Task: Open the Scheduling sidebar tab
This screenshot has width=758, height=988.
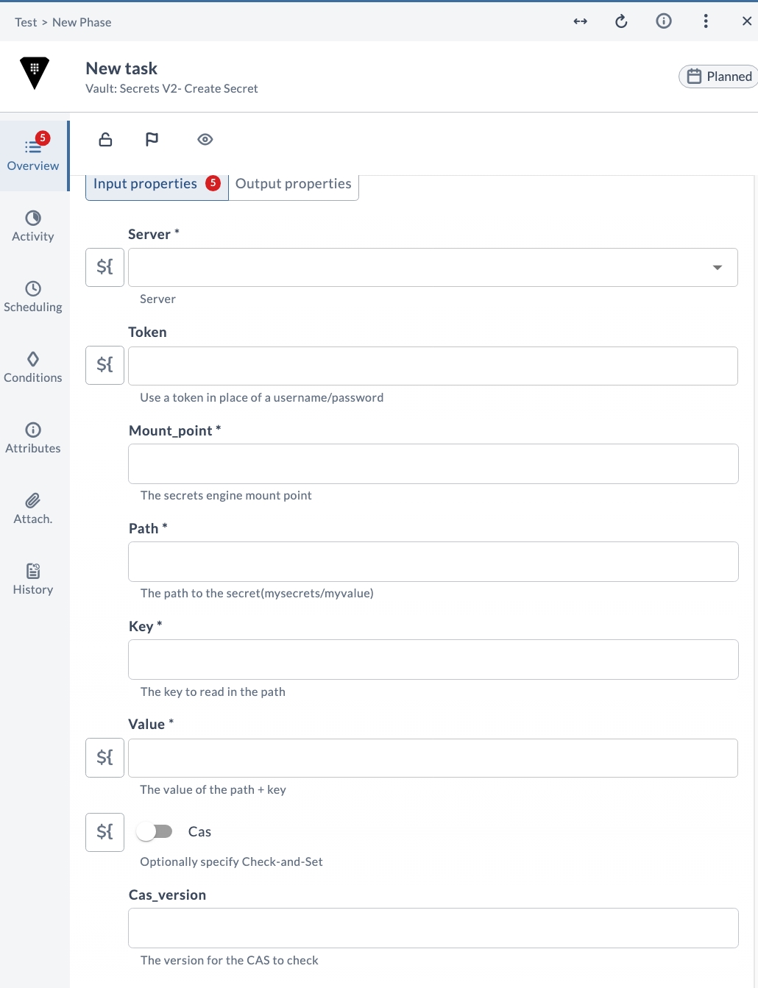Action: pos(33,296)
